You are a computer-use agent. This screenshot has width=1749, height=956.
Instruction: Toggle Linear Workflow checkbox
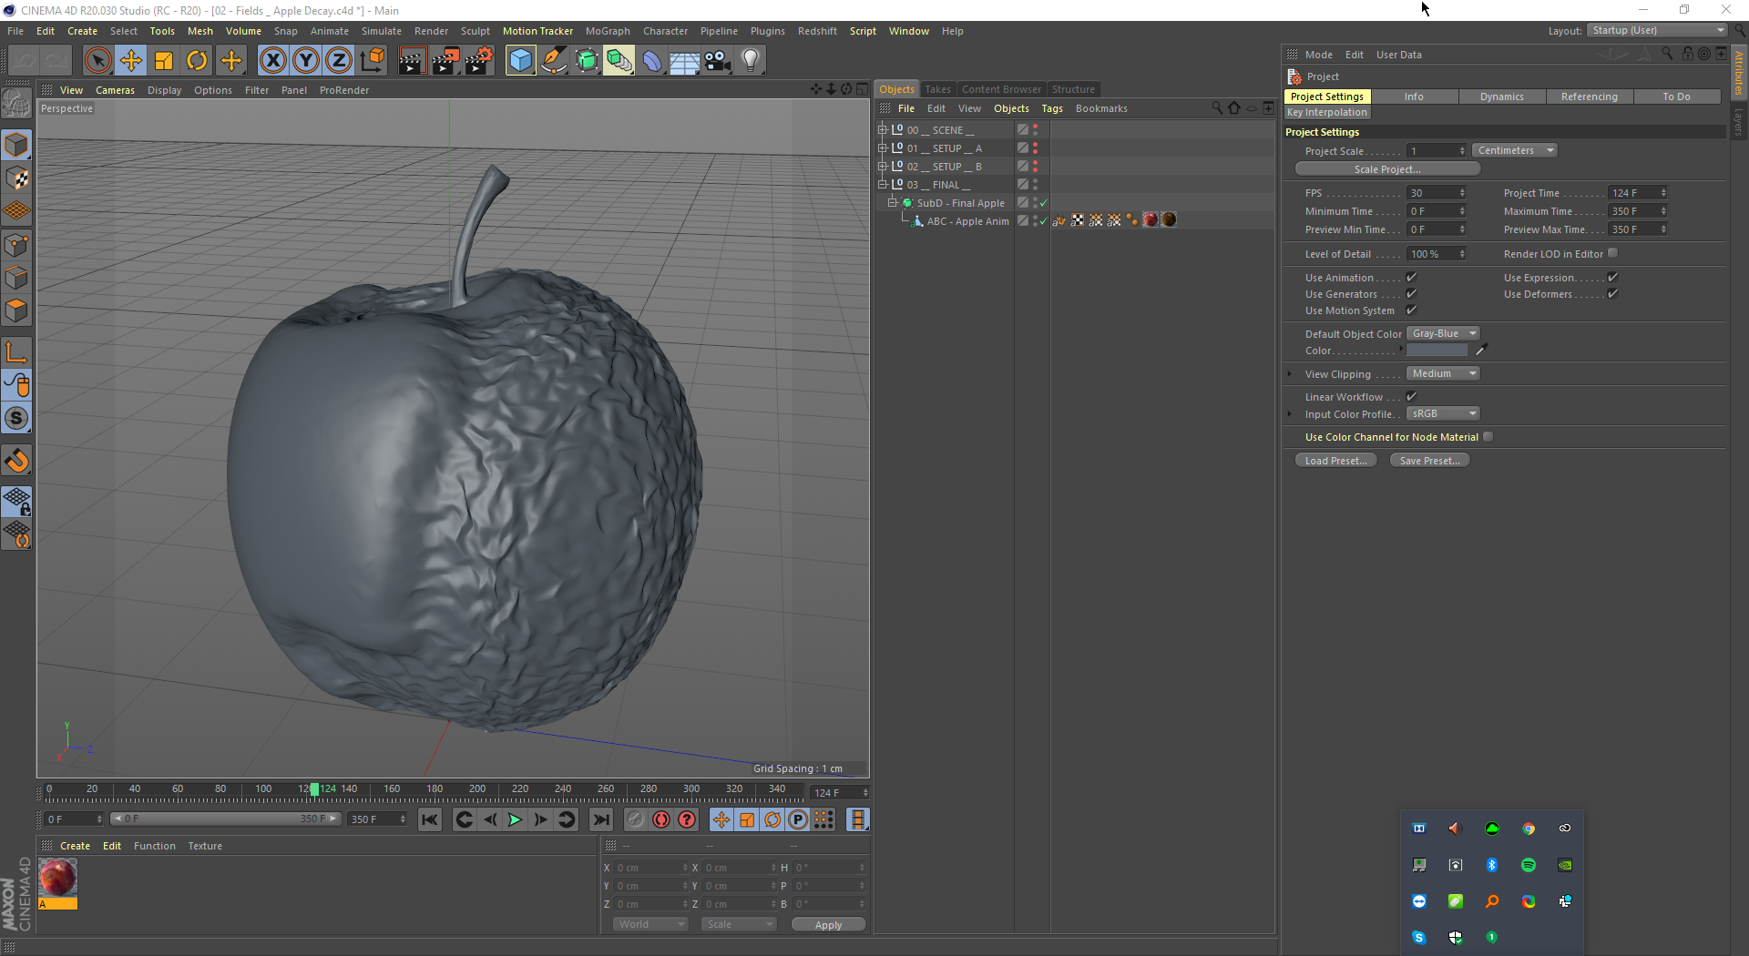click(1411, 397)
